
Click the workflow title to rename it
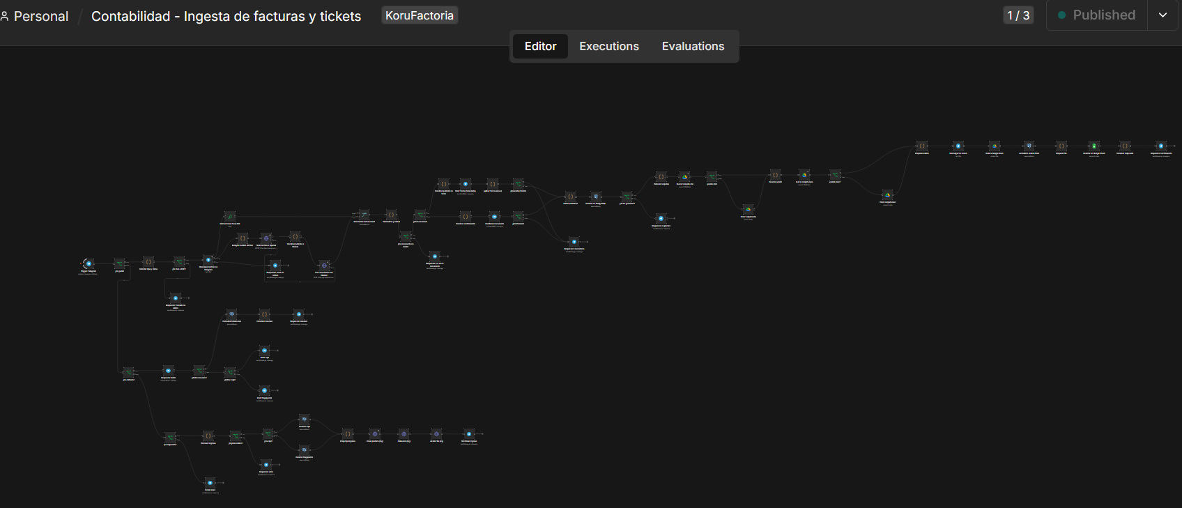pos(227,16)
